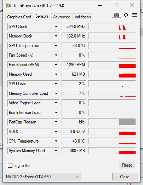
Task: Switch to the Graphics Card tab
Action: 19,17
